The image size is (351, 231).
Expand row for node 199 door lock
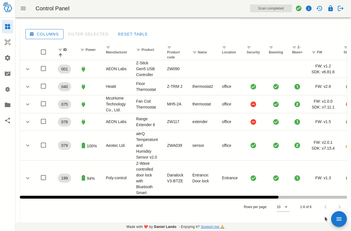coord(28,178)
